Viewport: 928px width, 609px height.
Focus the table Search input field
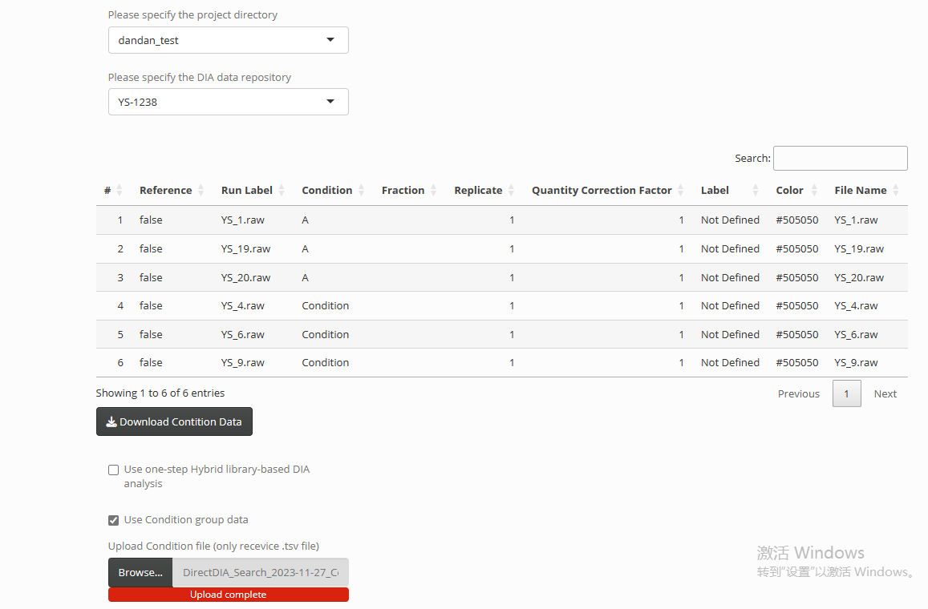840,159
